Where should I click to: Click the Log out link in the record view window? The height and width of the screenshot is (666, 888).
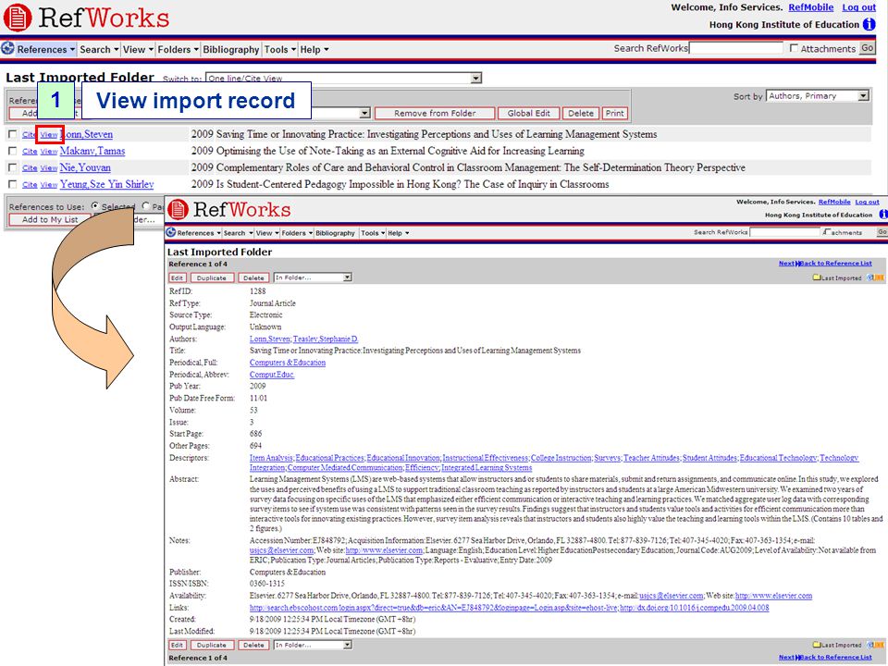point(867,202)
